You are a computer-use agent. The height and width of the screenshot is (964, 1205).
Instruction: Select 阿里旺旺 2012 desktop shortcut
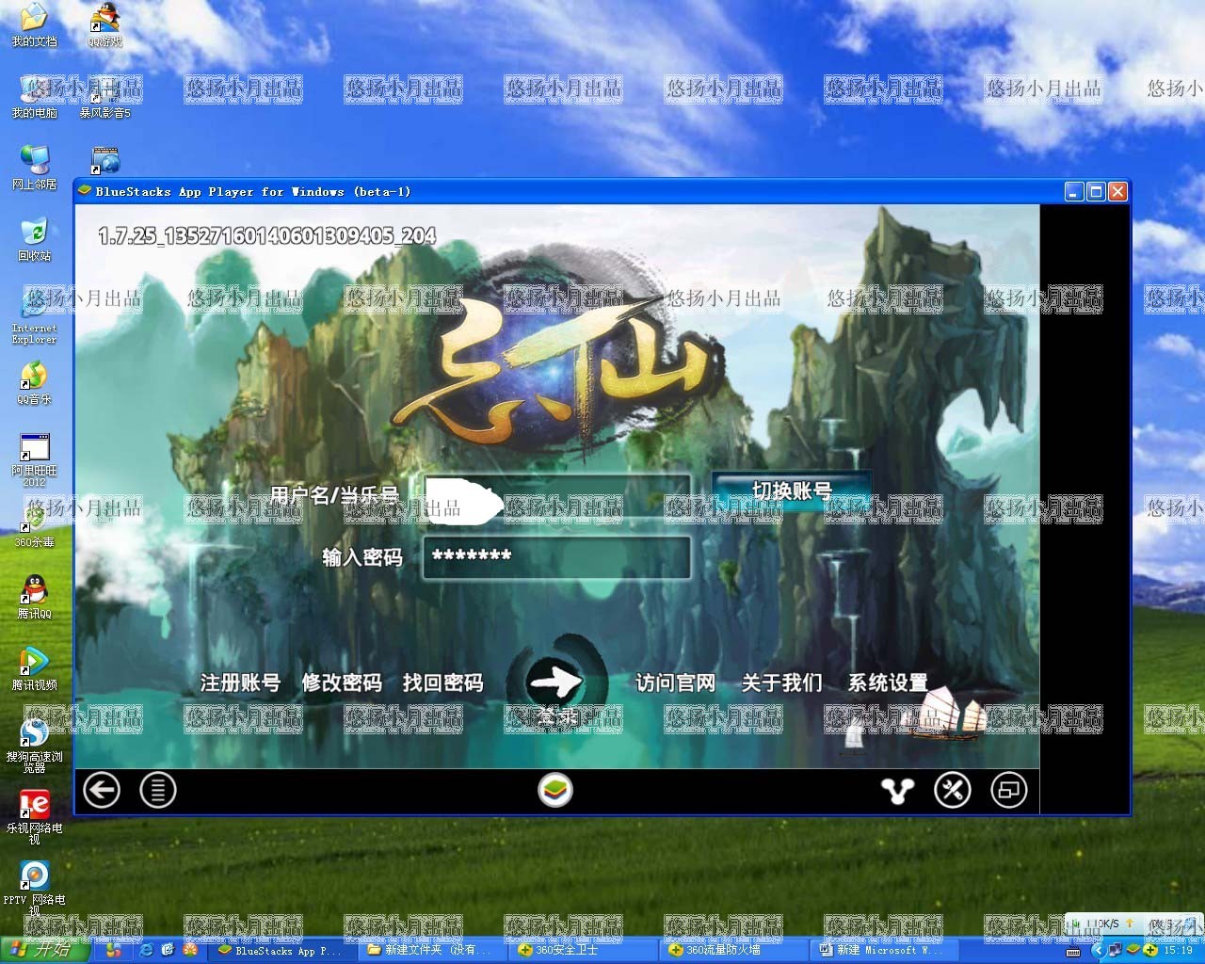coord(34,459)
